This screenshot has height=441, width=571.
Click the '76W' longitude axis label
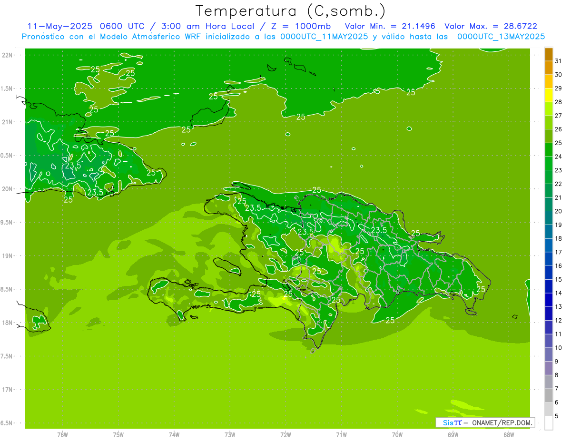tap(62, 435)
